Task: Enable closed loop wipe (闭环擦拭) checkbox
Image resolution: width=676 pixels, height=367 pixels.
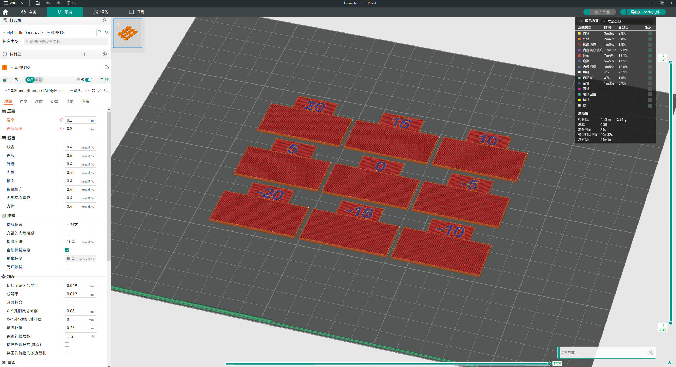Action: point(67,267)
